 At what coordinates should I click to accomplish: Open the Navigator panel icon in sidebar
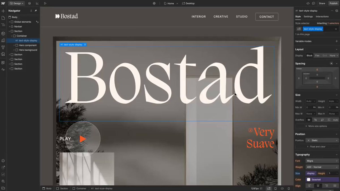(3, 25)
